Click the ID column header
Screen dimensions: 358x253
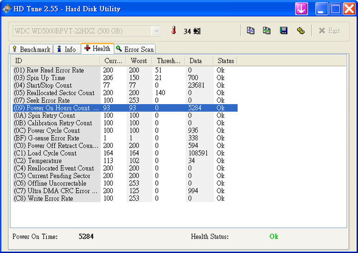pos(55,61)
